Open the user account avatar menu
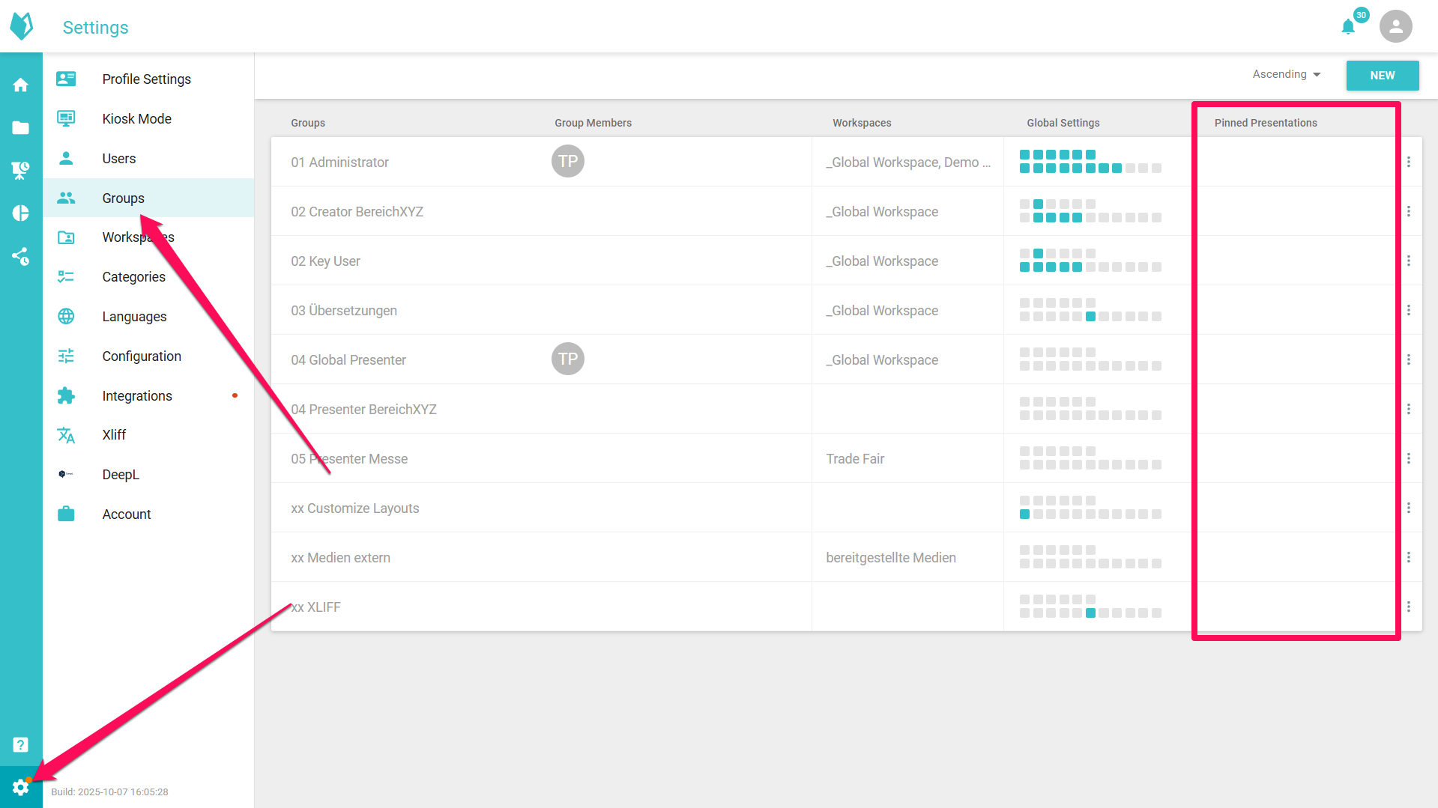This screenshot has height=808, width=1438. 1395,27
